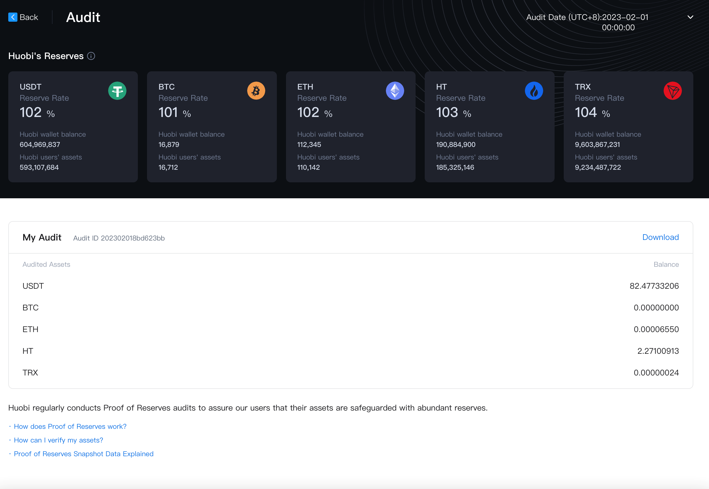Click the red TRX Tron coin icon
The width and height of the screenshot is (709, 489).
tap(672, 91)
